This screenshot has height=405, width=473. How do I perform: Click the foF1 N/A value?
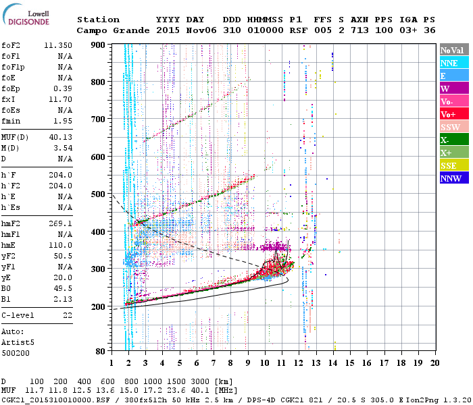[x=65, y=56]
